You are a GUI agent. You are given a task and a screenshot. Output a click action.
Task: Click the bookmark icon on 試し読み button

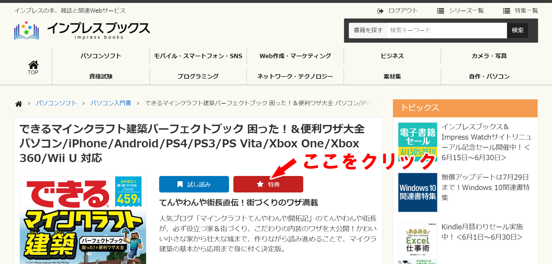(180, 184)
